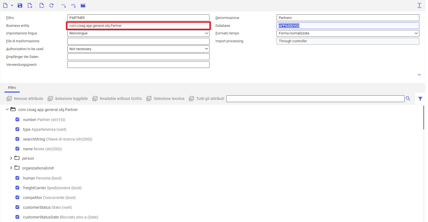Click the person folder icon
The width and height of the screenshot is (428, 222).
pos(17,158)
